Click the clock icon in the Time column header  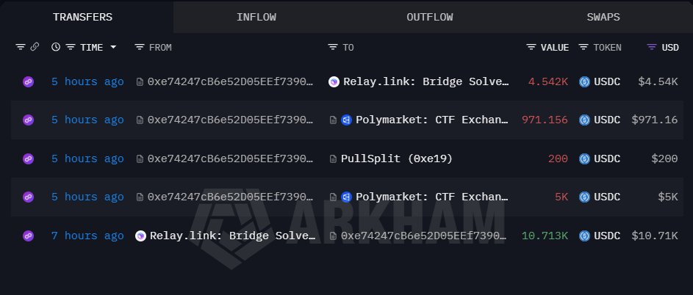click(x=56, y=47)
